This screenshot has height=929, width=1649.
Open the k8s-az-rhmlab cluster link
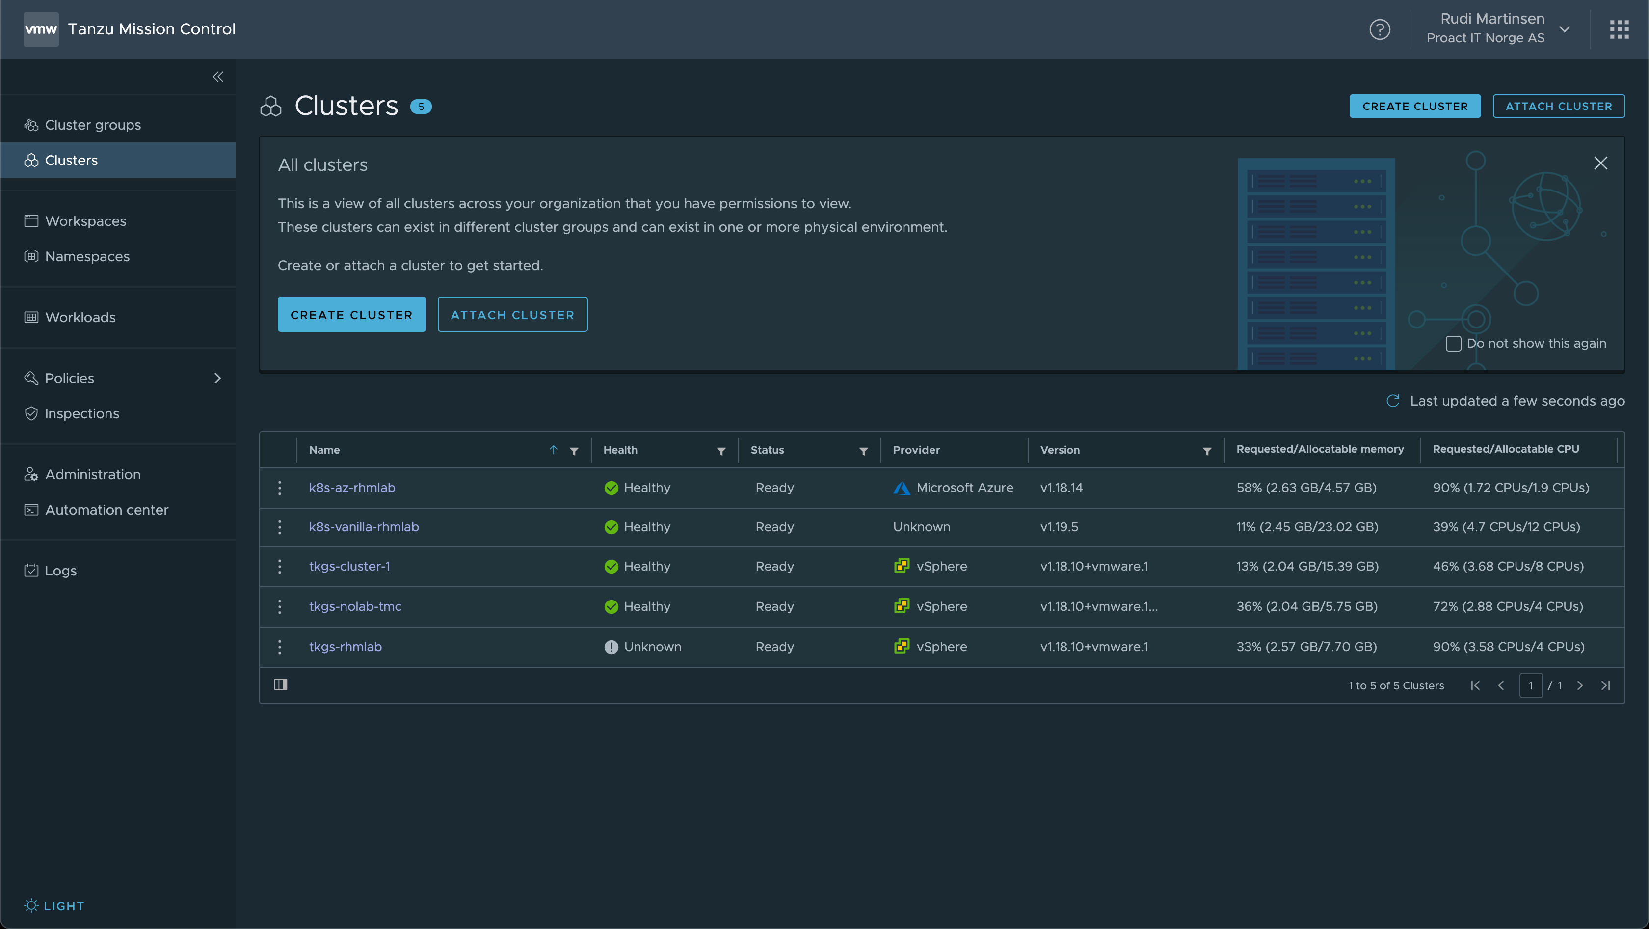point(352,488)
